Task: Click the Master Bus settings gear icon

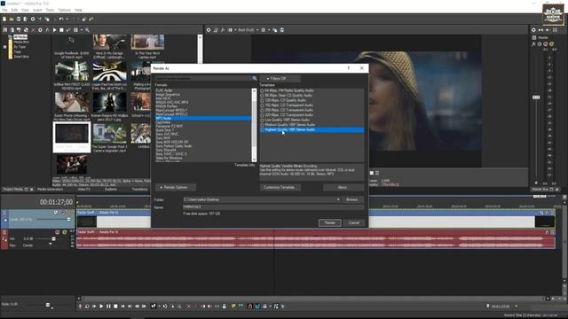Action: [x=533, y=30]
